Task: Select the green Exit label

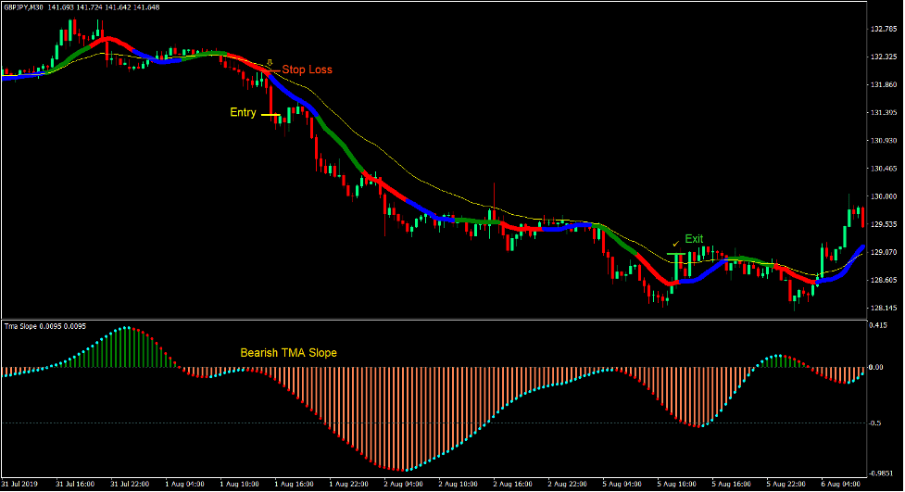Action: pos(694,239)
